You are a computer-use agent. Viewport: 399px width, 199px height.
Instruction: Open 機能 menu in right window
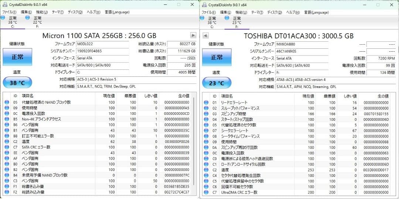tap(241, 12)
